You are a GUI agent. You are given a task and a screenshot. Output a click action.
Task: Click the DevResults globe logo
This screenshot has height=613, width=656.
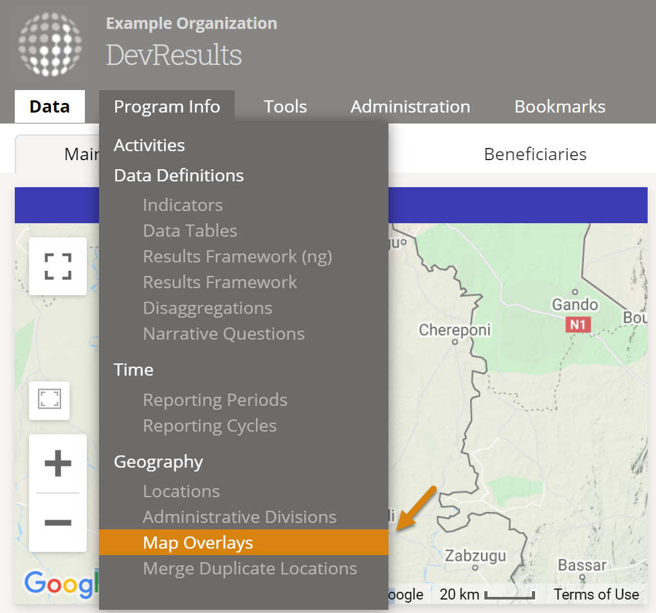click(x=50, y=44)
